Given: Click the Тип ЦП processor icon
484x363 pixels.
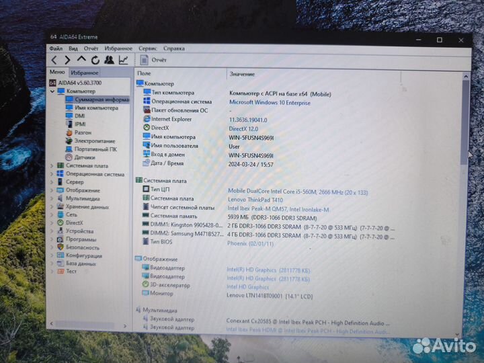Looking at the screenshot, I should coord(146,189).
